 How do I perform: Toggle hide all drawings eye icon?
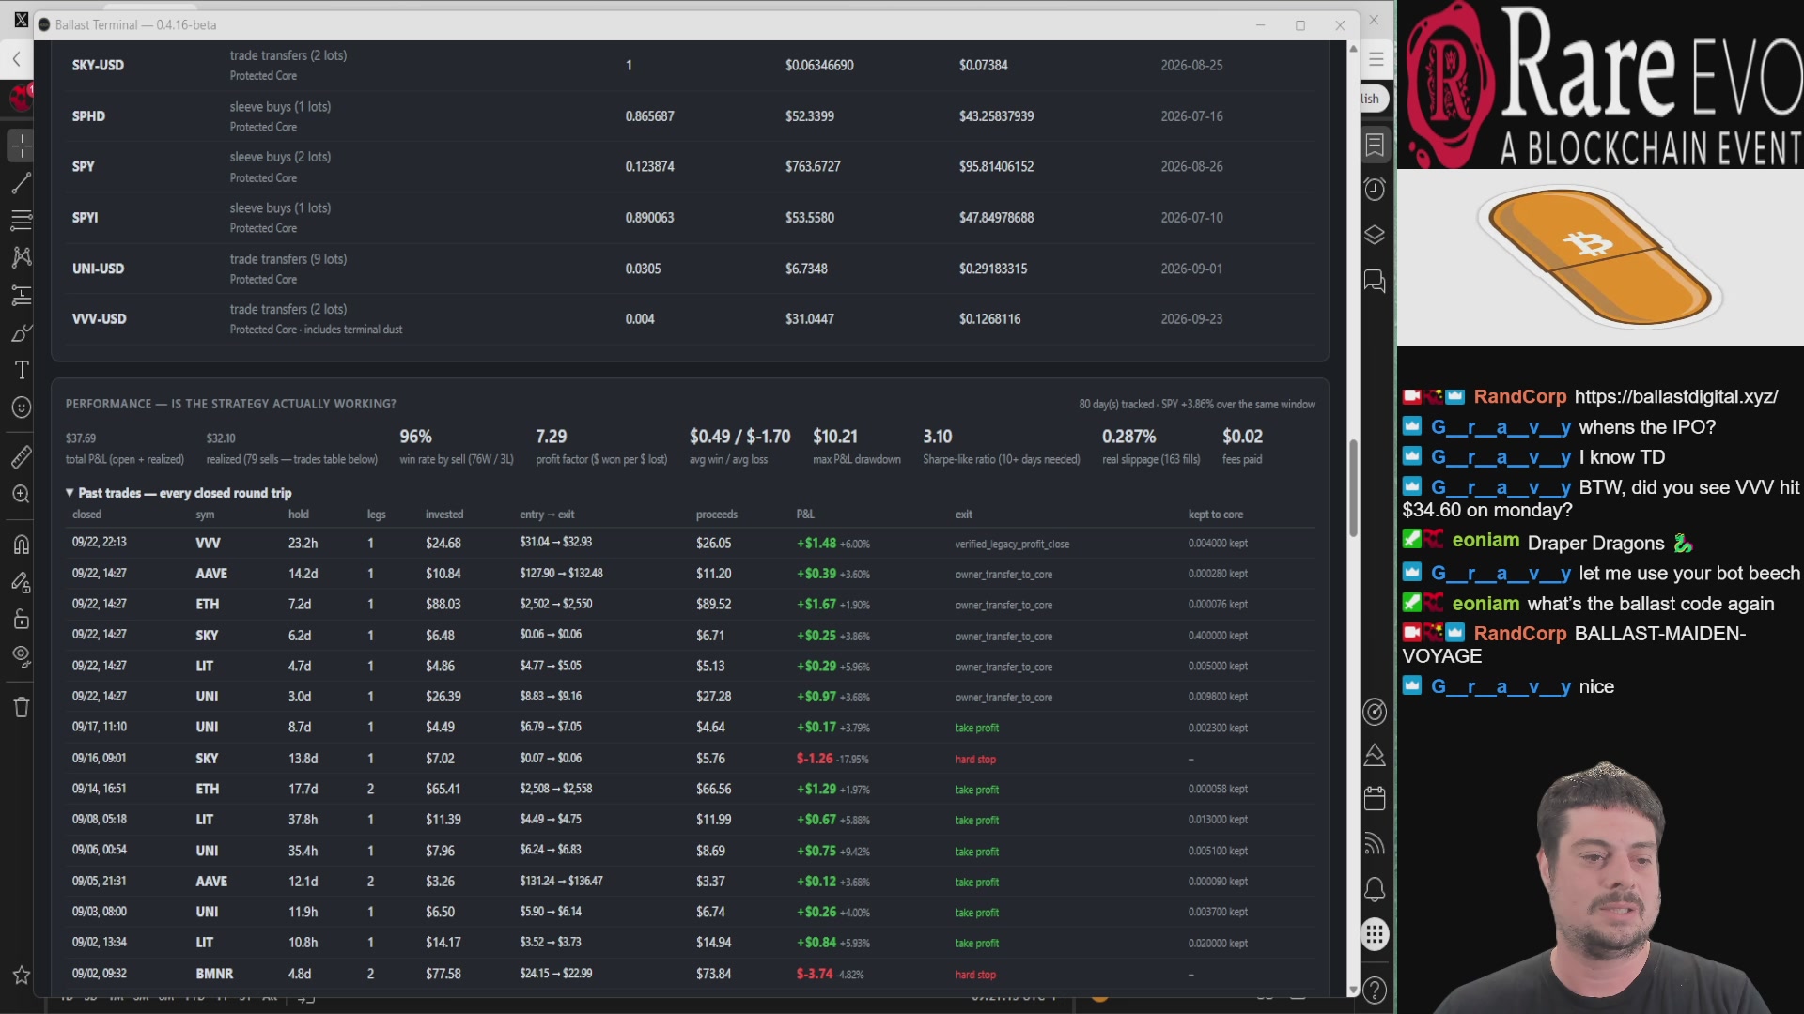click(21, 655)
